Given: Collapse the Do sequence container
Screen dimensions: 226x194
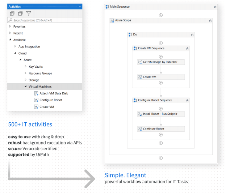Looking at the screenshot, I should pos(192,35).
